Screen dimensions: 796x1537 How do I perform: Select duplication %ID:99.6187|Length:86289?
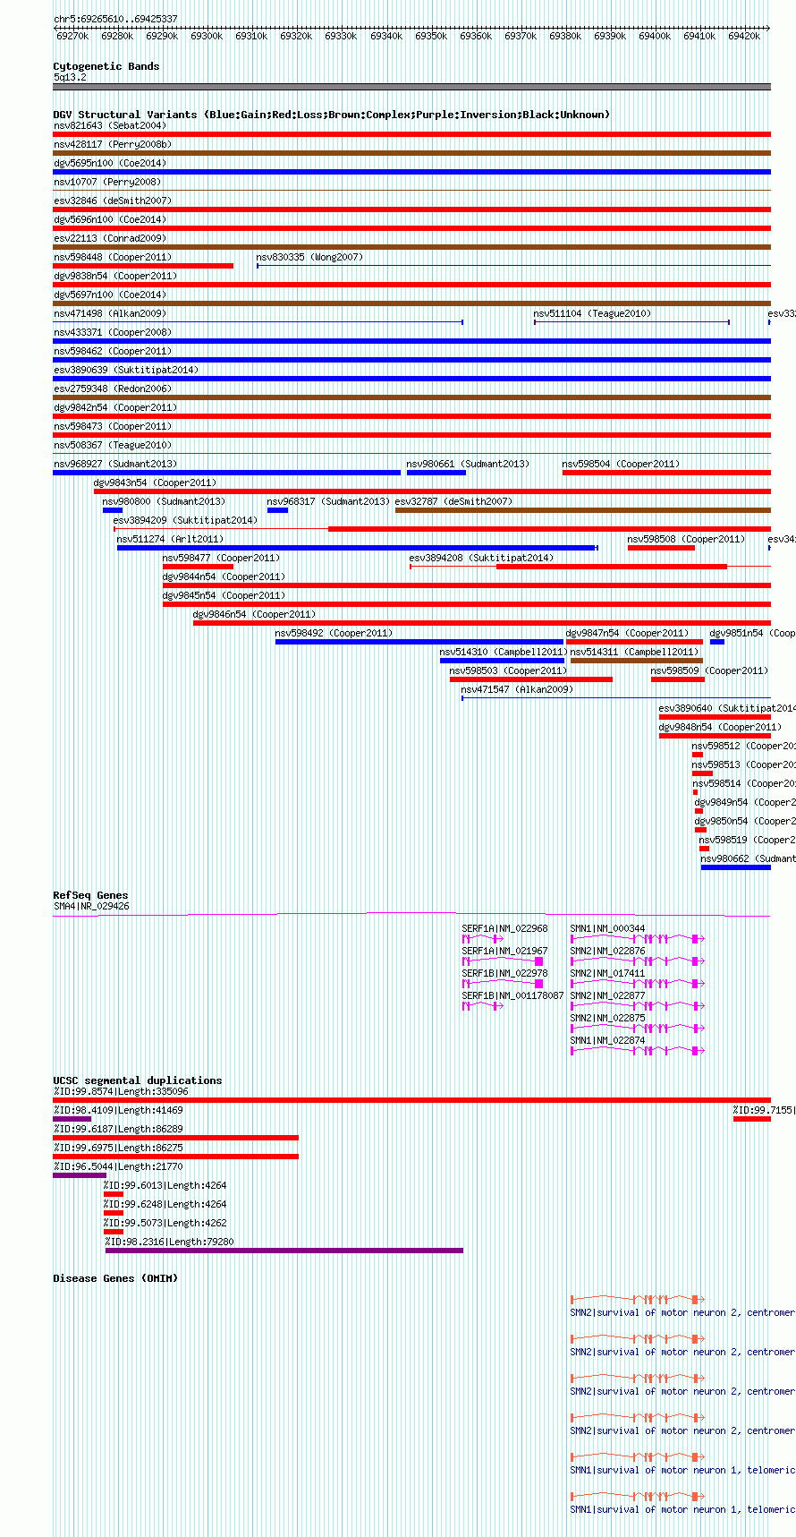[x=176, y=1137]
